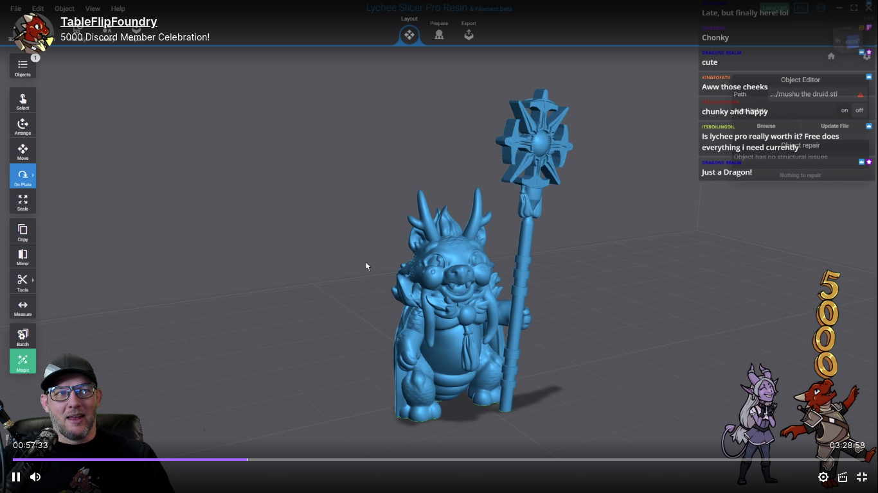Launch the green Magic tool
Viewport: 878px width, 493px height.
[22, 361]
